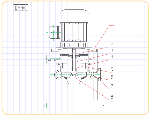Viewport: 151px width, 116px height.
Task: Select part number 5 callout
Action: point(112,69)
